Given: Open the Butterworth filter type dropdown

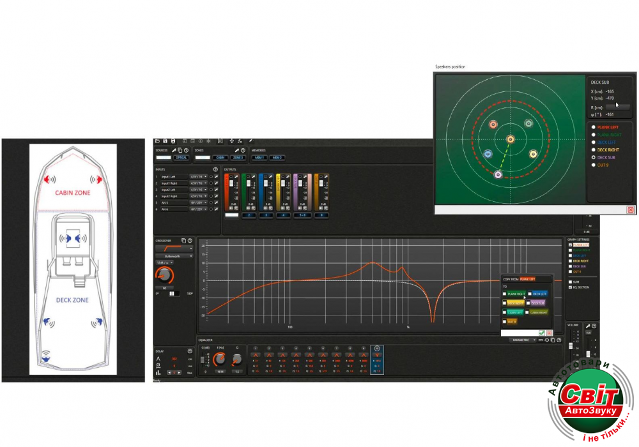Looking at the screenshot, I should click(x=174, y=256).
